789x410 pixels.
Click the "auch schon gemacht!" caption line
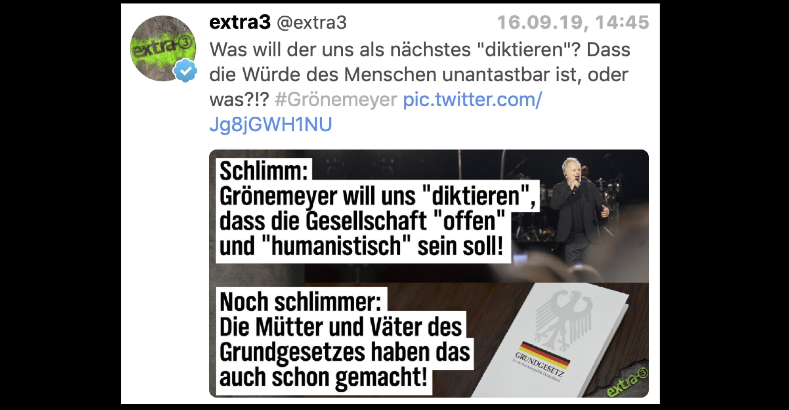pyautogui.click(x=324, y=377)
